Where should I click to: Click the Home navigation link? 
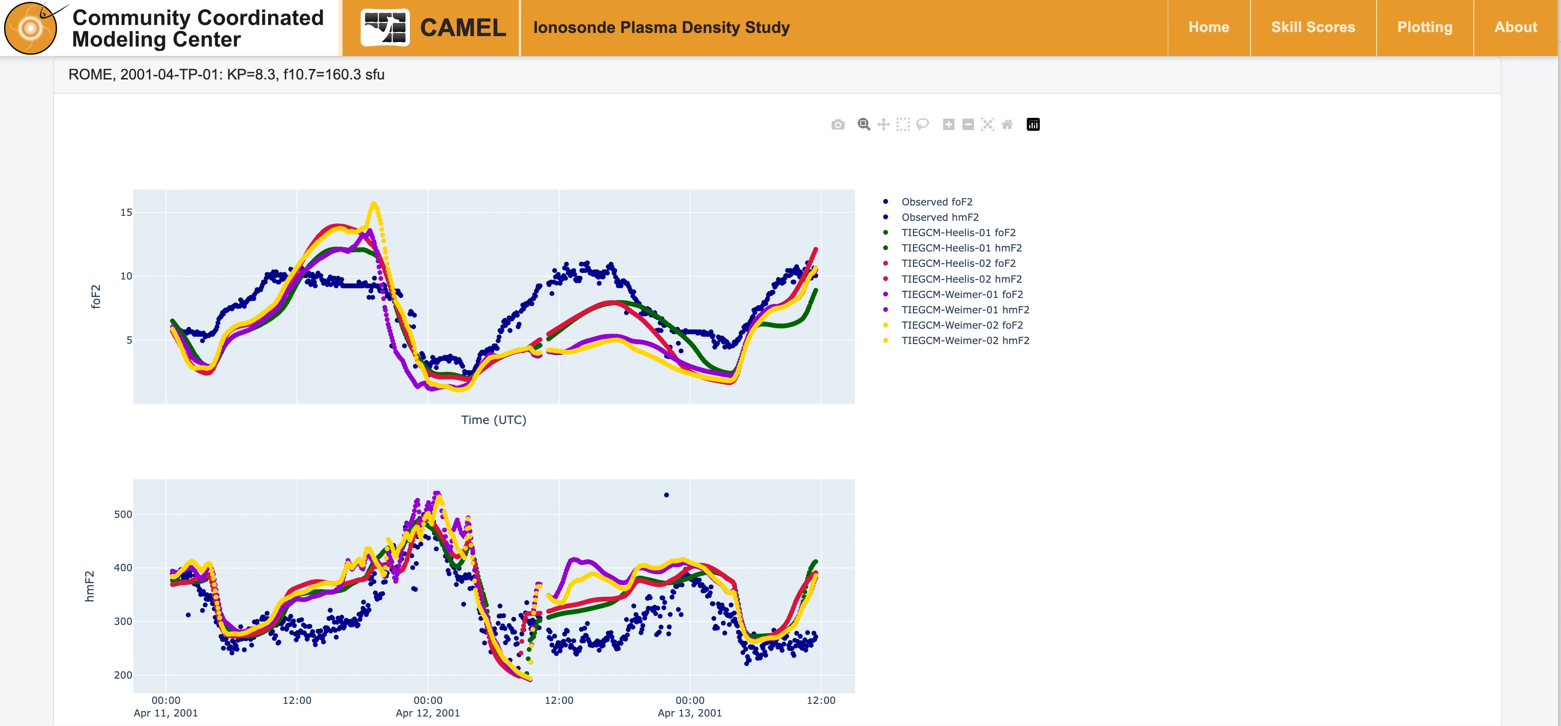[x=1208, y=27]
